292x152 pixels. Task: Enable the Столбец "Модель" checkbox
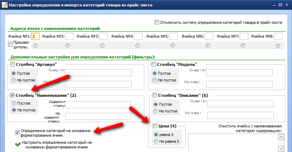click(154, 64)
